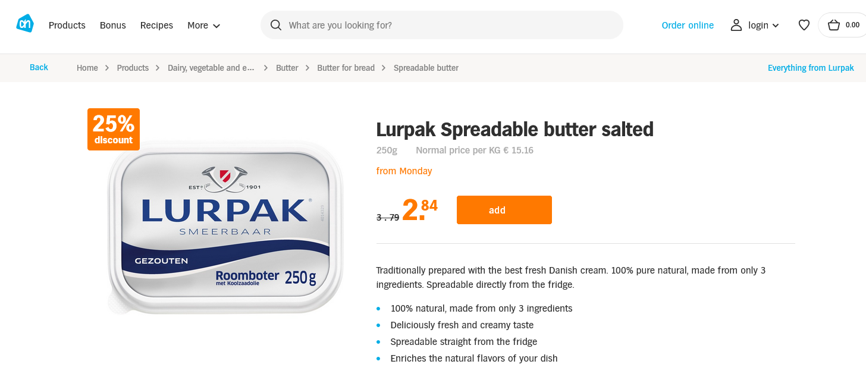Image resolution: width=866 pixels, height=383 pixels.
Task: Open the Lurpak product image
Action: click(225, 227)
